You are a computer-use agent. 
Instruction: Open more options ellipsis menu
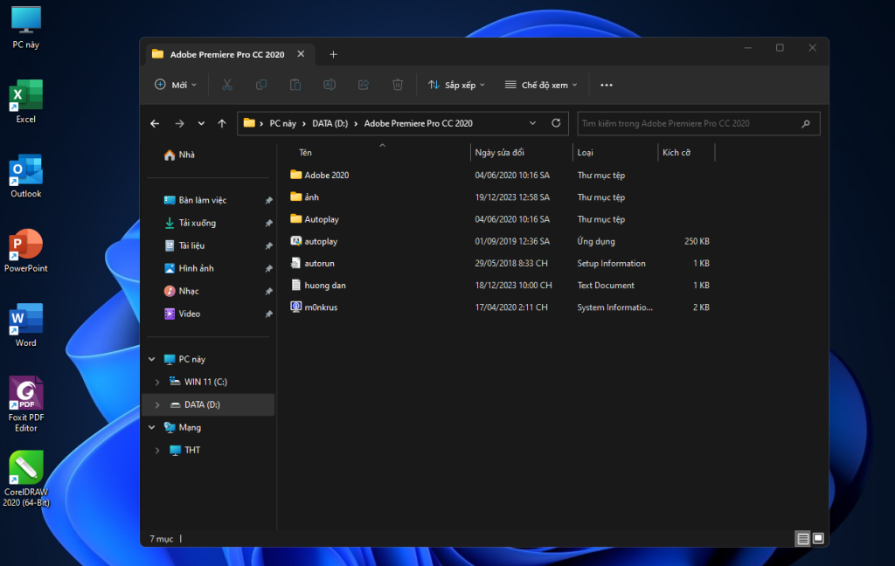click(607, 85)
